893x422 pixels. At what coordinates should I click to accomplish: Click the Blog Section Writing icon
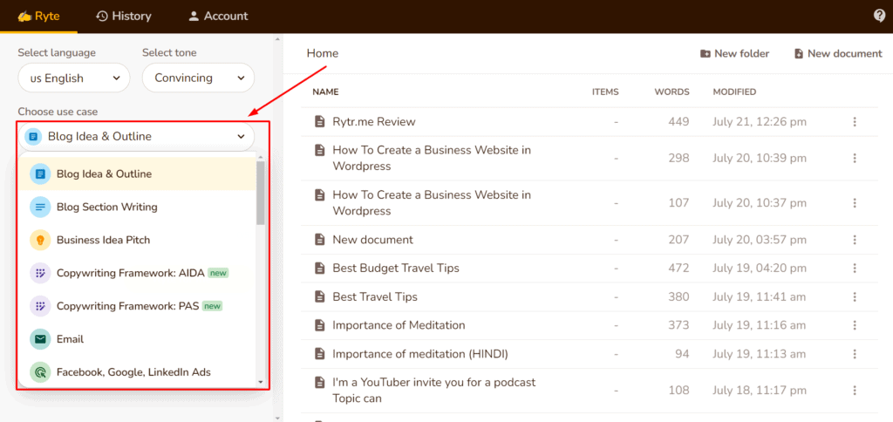point(40,208)
